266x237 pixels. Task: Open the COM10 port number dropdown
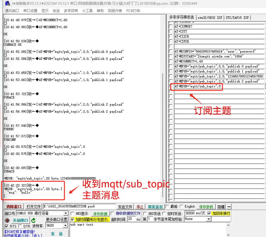[66, 213]
